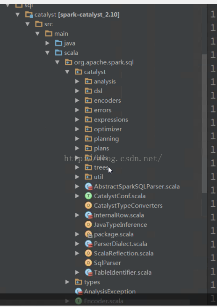Screen dimensions: 217x307
Task: Click the java source folder icon
Action: [58, 43]
